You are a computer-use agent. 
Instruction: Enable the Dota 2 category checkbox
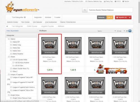pos(11,71)
